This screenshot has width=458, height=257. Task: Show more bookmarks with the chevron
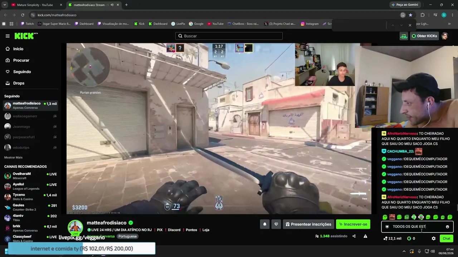pyautogui.click(x=449, y=24)
